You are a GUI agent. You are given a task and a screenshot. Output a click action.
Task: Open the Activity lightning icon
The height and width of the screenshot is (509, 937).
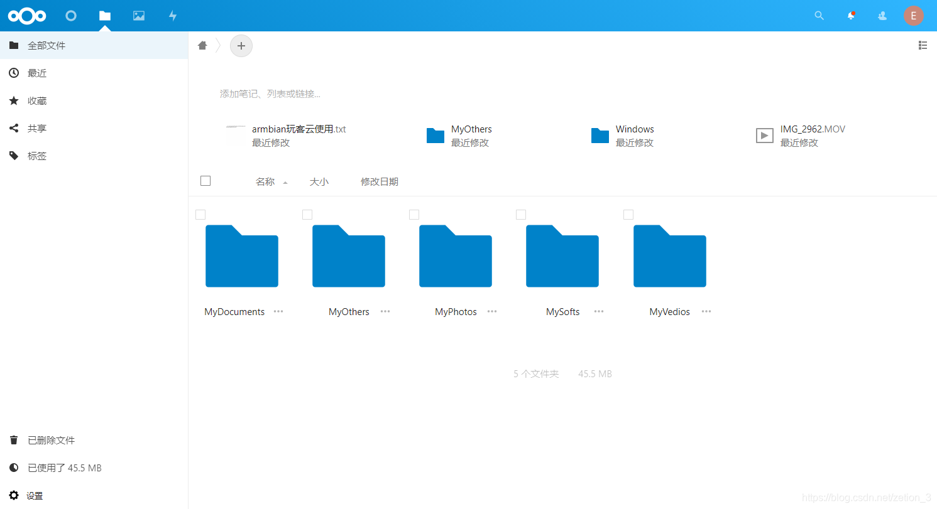[x=172, y=16]
